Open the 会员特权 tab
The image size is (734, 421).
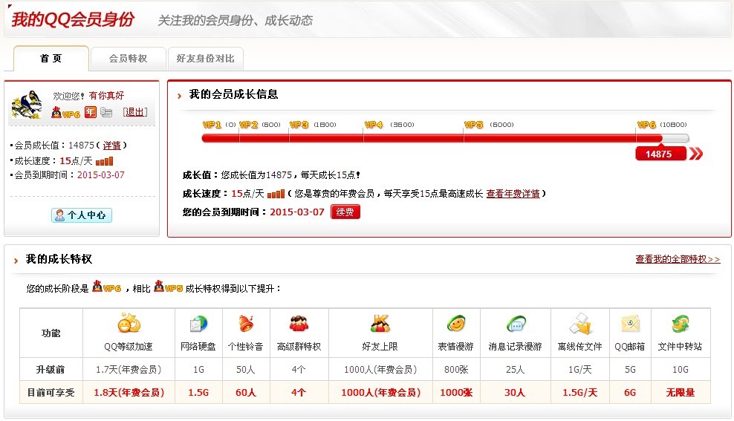pyautogui.click(x=129, y=59)
